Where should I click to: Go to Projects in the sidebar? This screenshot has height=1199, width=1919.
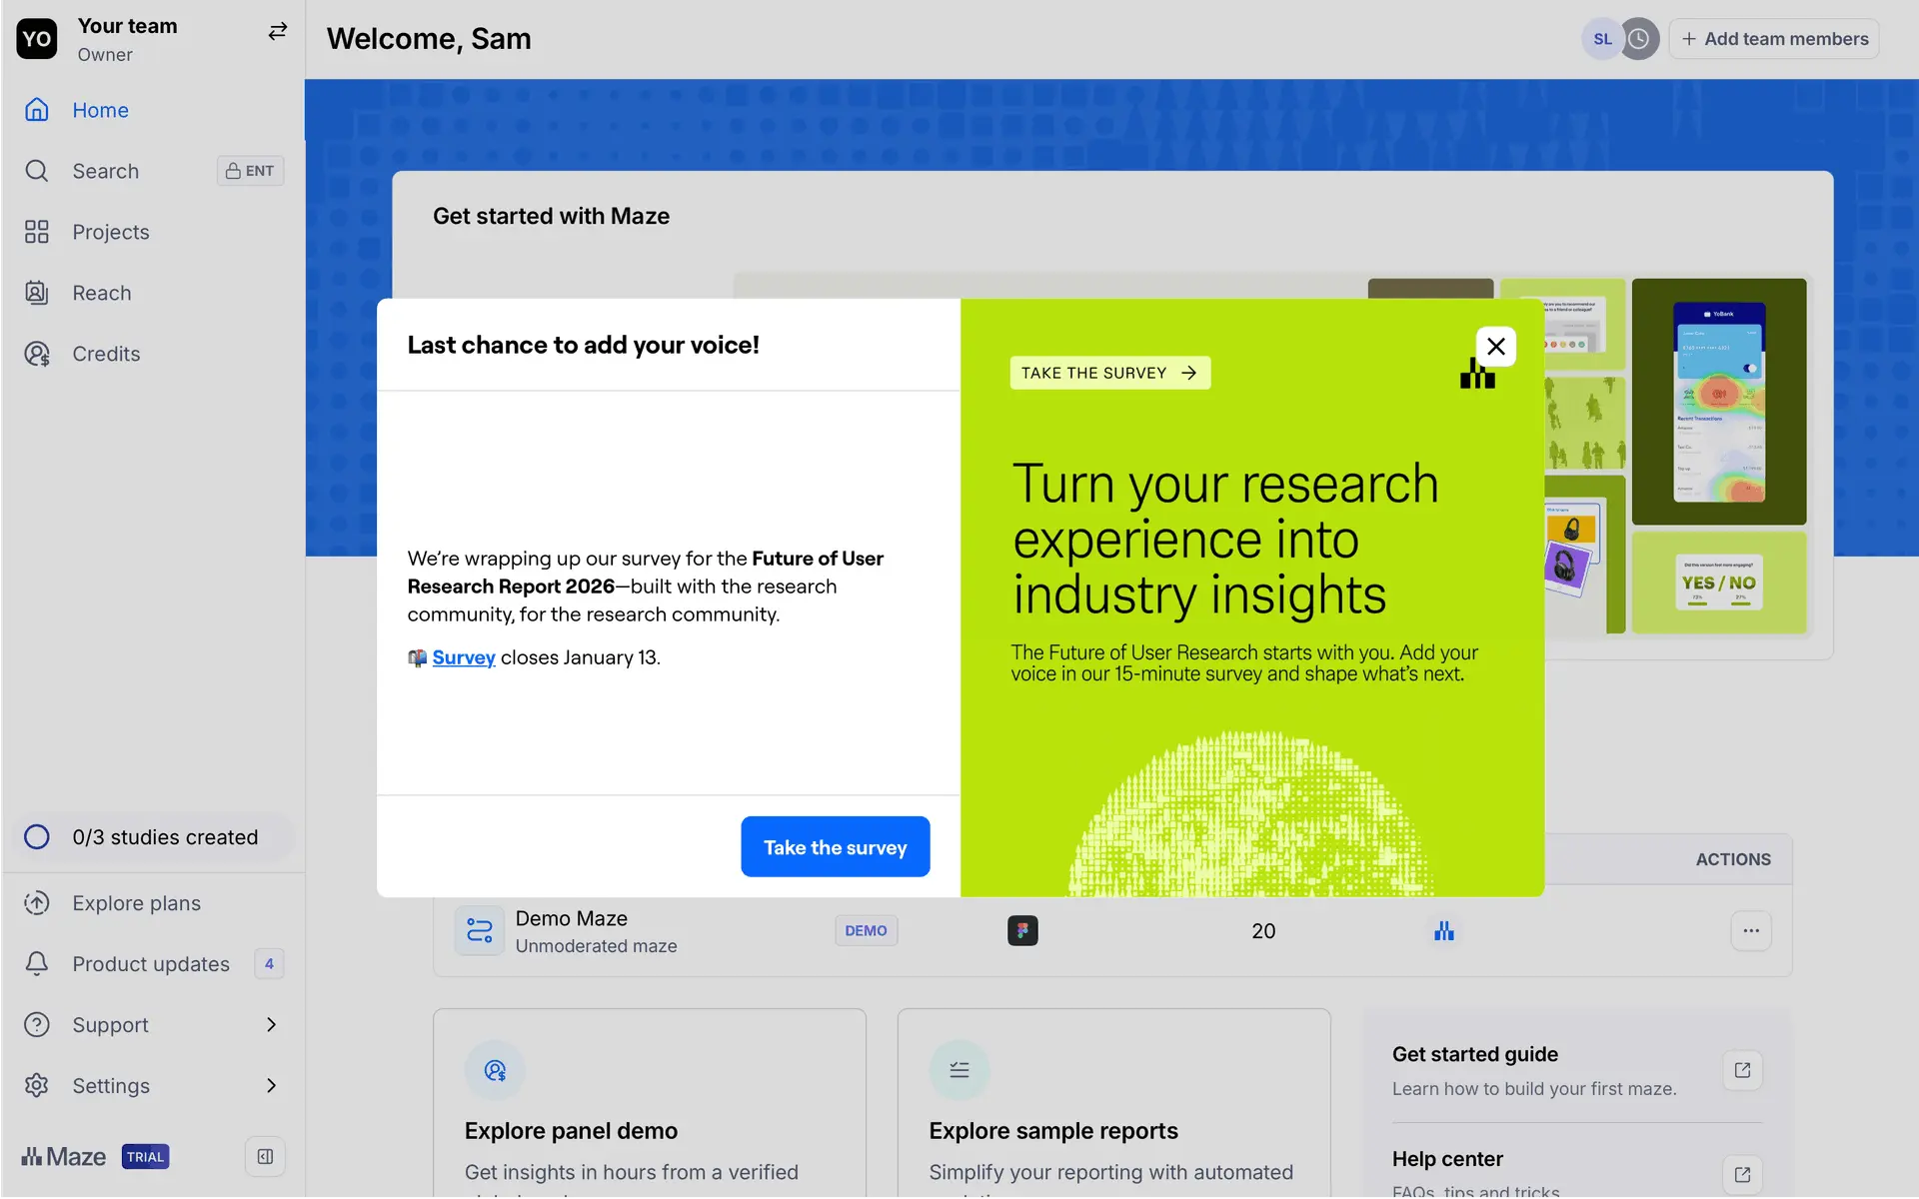(110, 232)
